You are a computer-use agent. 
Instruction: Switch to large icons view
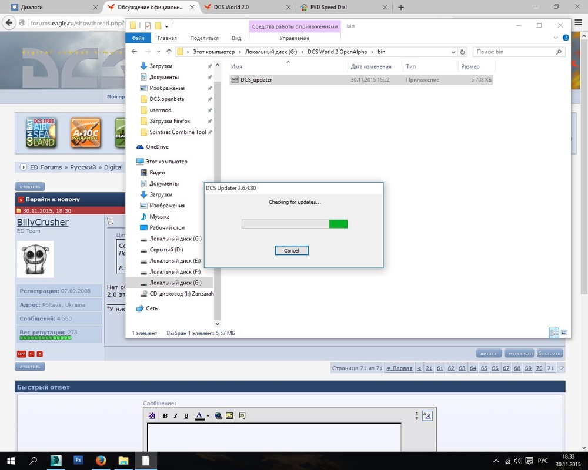click(x=564, y=333)
